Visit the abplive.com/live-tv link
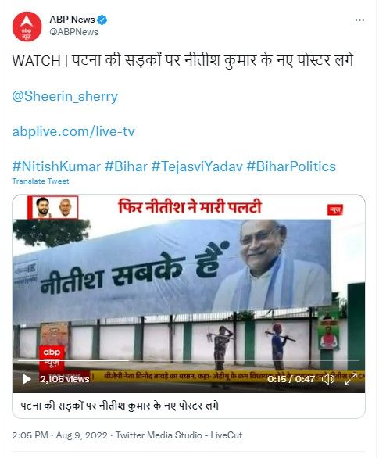Screen dimensions: 379x458 pos(73,131)
